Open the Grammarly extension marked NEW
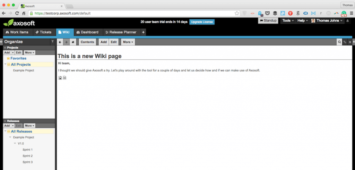The height and width of the screenshot is (170, 355). pyautogui.click(x=344, y=13)
